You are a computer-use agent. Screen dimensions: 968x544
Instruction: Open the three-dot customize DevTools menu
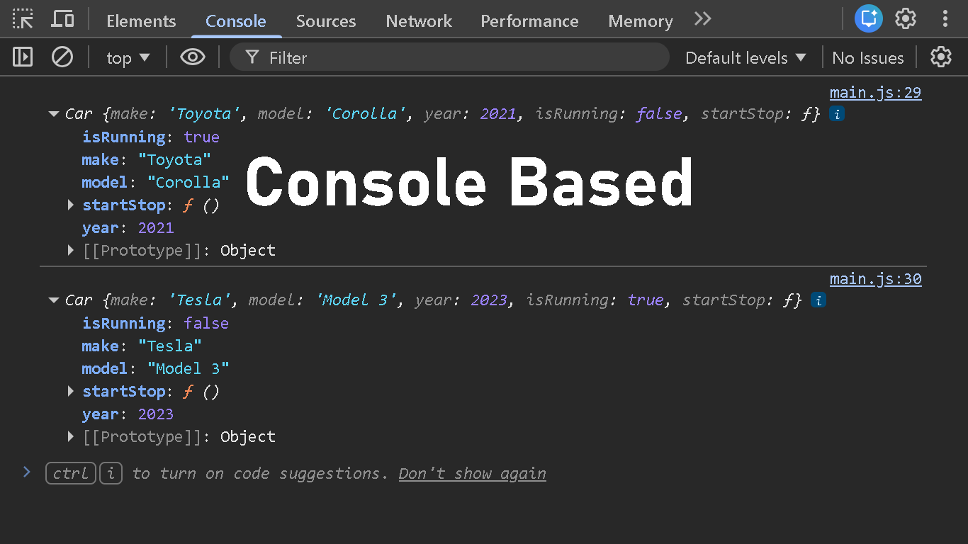point(945,18)
